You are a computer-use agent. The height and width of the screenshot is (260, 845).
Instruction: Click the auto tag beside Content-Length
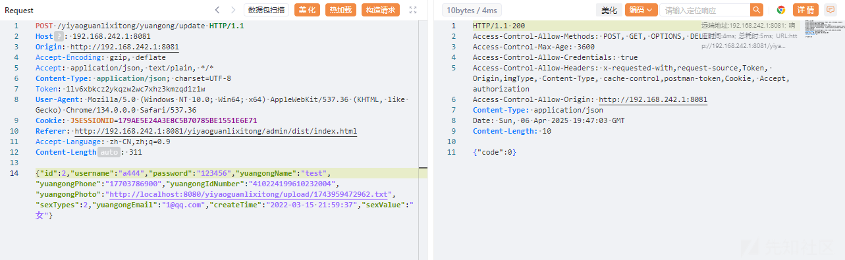(110, 153)
